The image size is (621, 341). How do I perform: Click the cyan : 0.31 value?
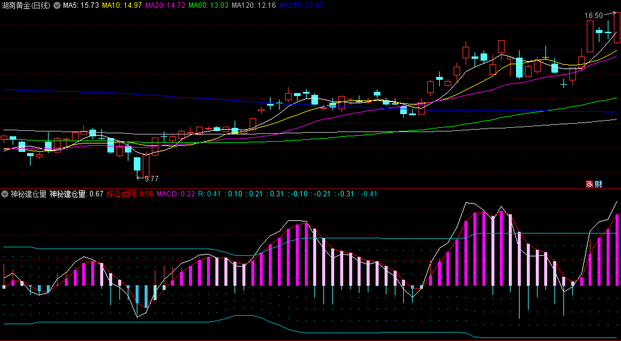275,194
